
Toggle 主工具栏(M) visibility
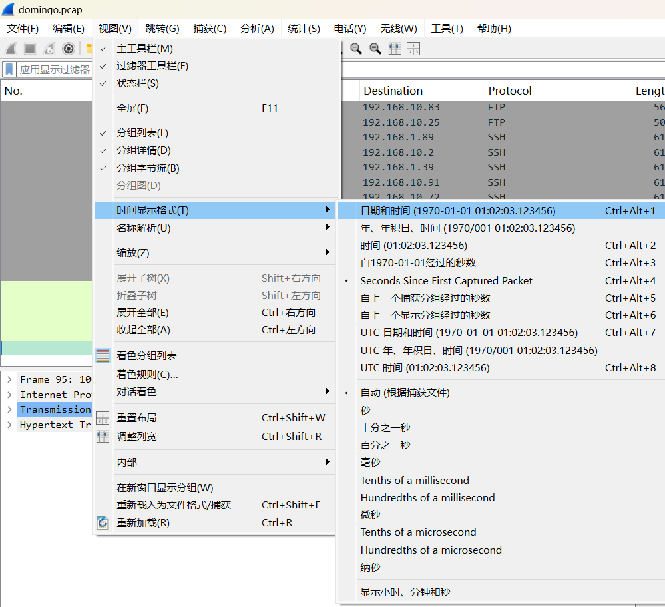217,49
